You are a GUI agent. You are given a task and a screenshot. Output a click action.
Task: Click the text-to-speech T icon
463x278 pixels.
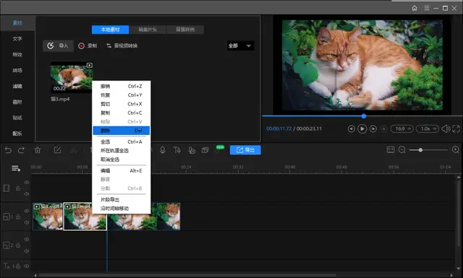point(177,150)
